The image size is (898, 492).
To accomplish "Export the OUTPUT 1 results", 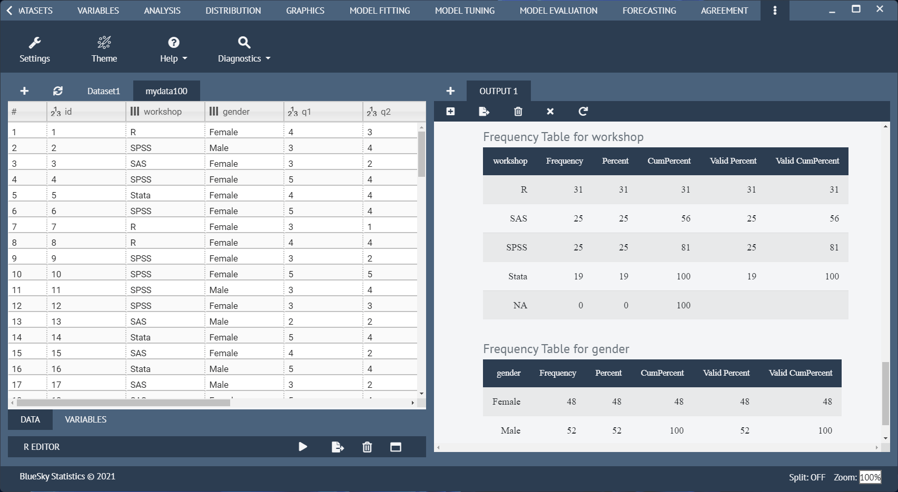I will point(483,112).
